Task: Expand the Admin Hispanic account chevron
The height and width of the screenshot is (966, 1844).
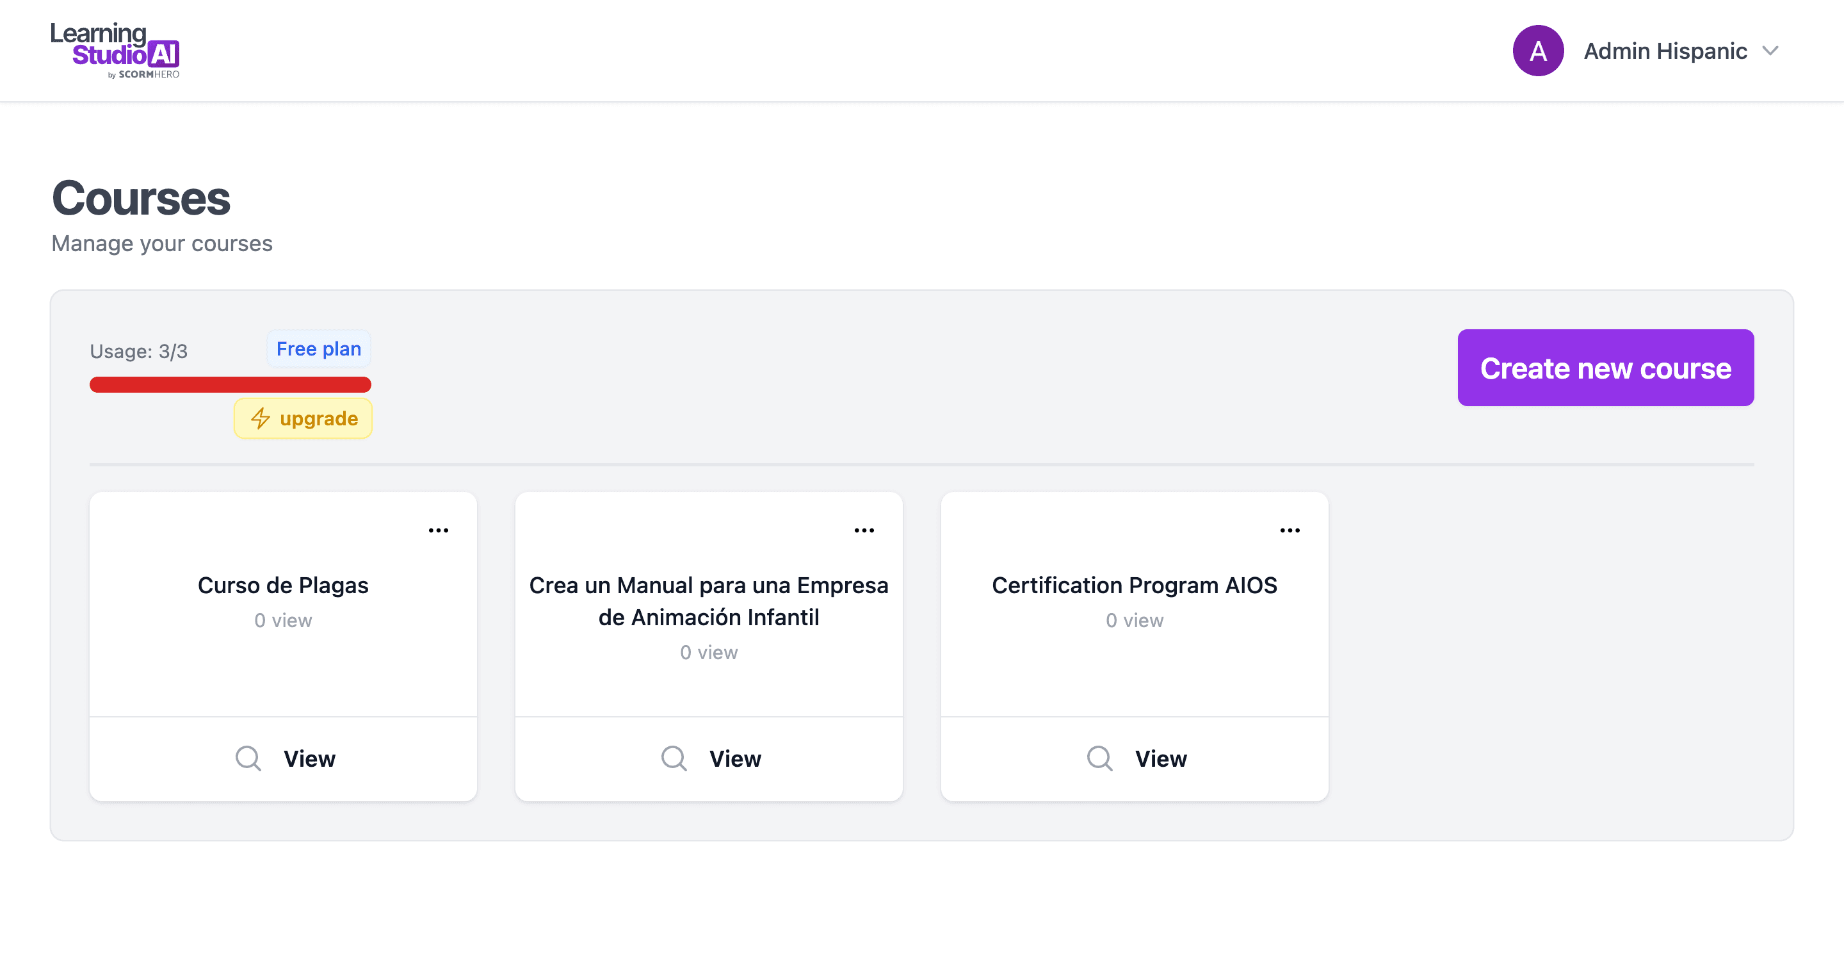Action: coord(1770,51)
